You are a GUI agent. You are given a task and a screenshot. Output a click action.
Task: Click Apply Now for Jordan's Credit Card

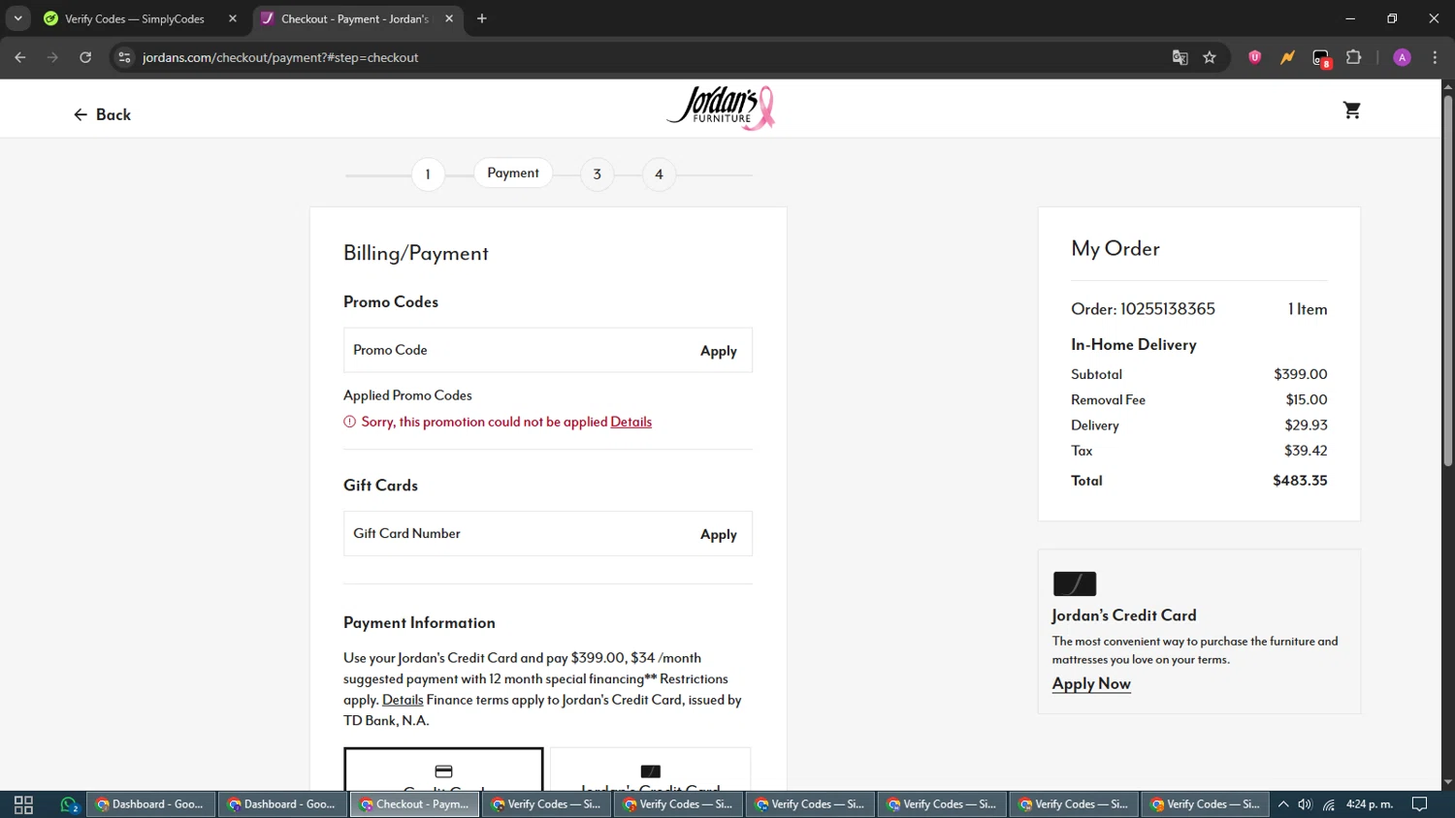(1091, 683)
